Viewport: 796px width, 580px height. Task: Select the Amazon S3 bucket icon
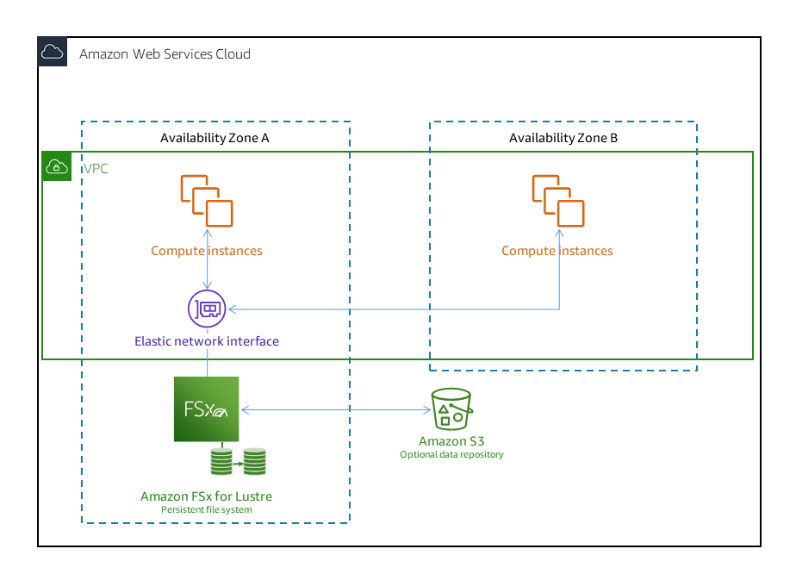pyautogui.click(x=451, y=408)
